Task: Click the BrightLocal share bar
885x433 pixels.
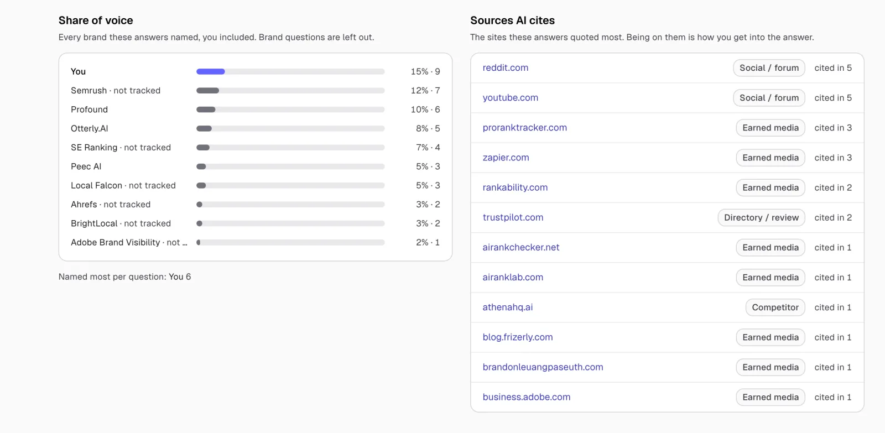Action: coord(290,223)
